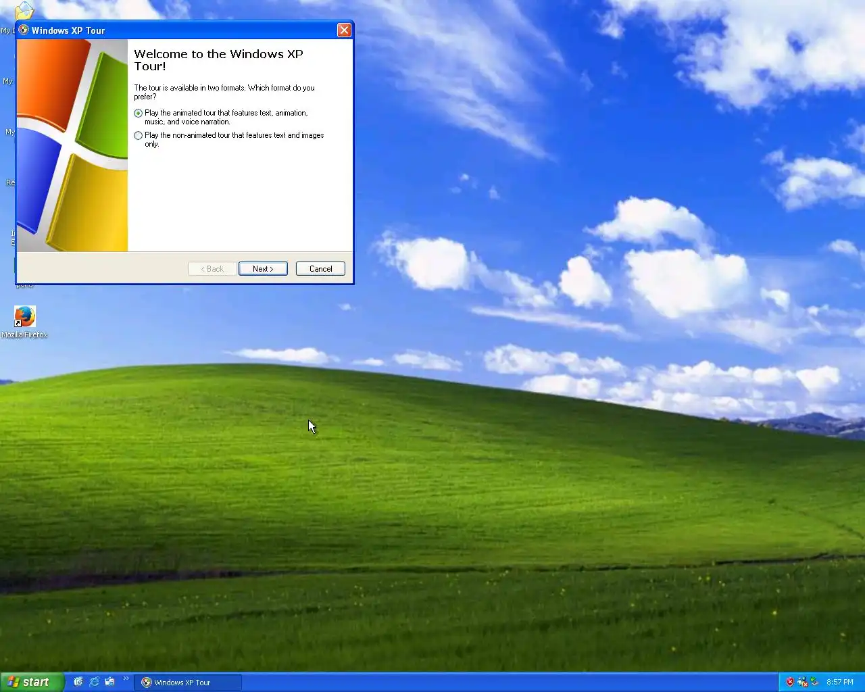Image resolution: width=865 pixels, height=692 pixels.
Task: Open Mozilla Firefox desktop shortcut
Action: (24, 322)
